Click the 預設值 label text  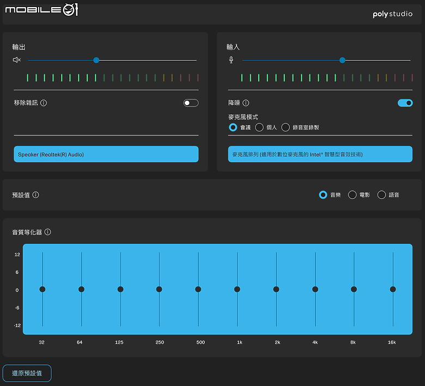coord(21,195)
